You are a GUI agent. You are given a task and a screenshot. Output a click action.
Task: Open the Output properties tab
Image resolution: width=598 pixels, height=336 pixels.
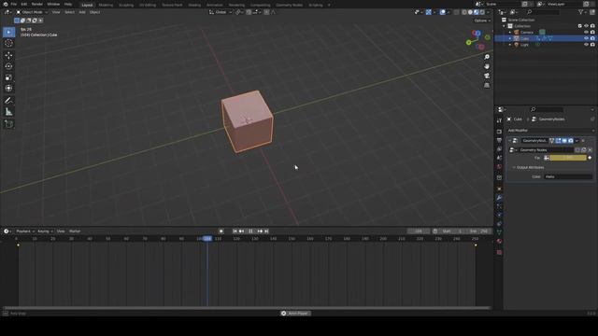pos(499,140)
